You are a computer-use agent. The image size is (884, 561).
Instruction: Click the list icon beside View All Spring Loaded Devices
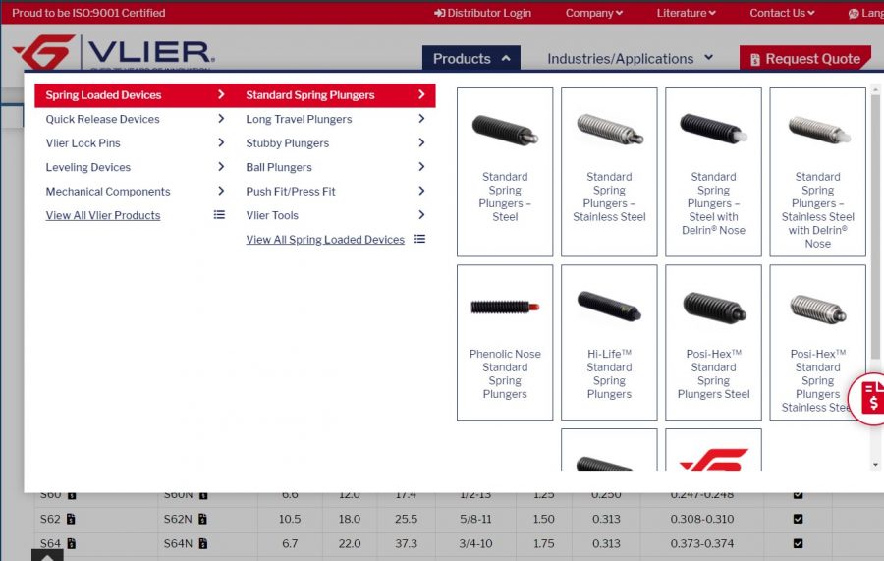[419, 239]
